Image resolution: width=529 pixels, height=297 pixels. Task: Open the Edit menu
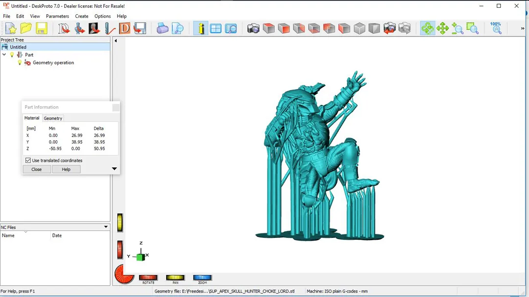pos(20,16)
